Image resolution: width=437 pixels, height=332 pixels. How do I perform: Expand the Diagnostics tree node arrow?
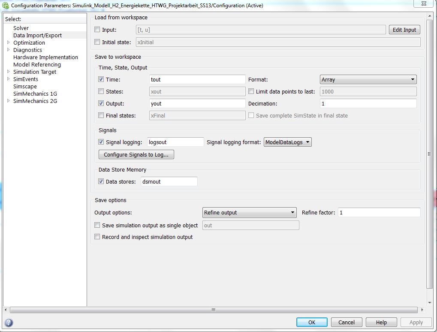coord(8,50)
